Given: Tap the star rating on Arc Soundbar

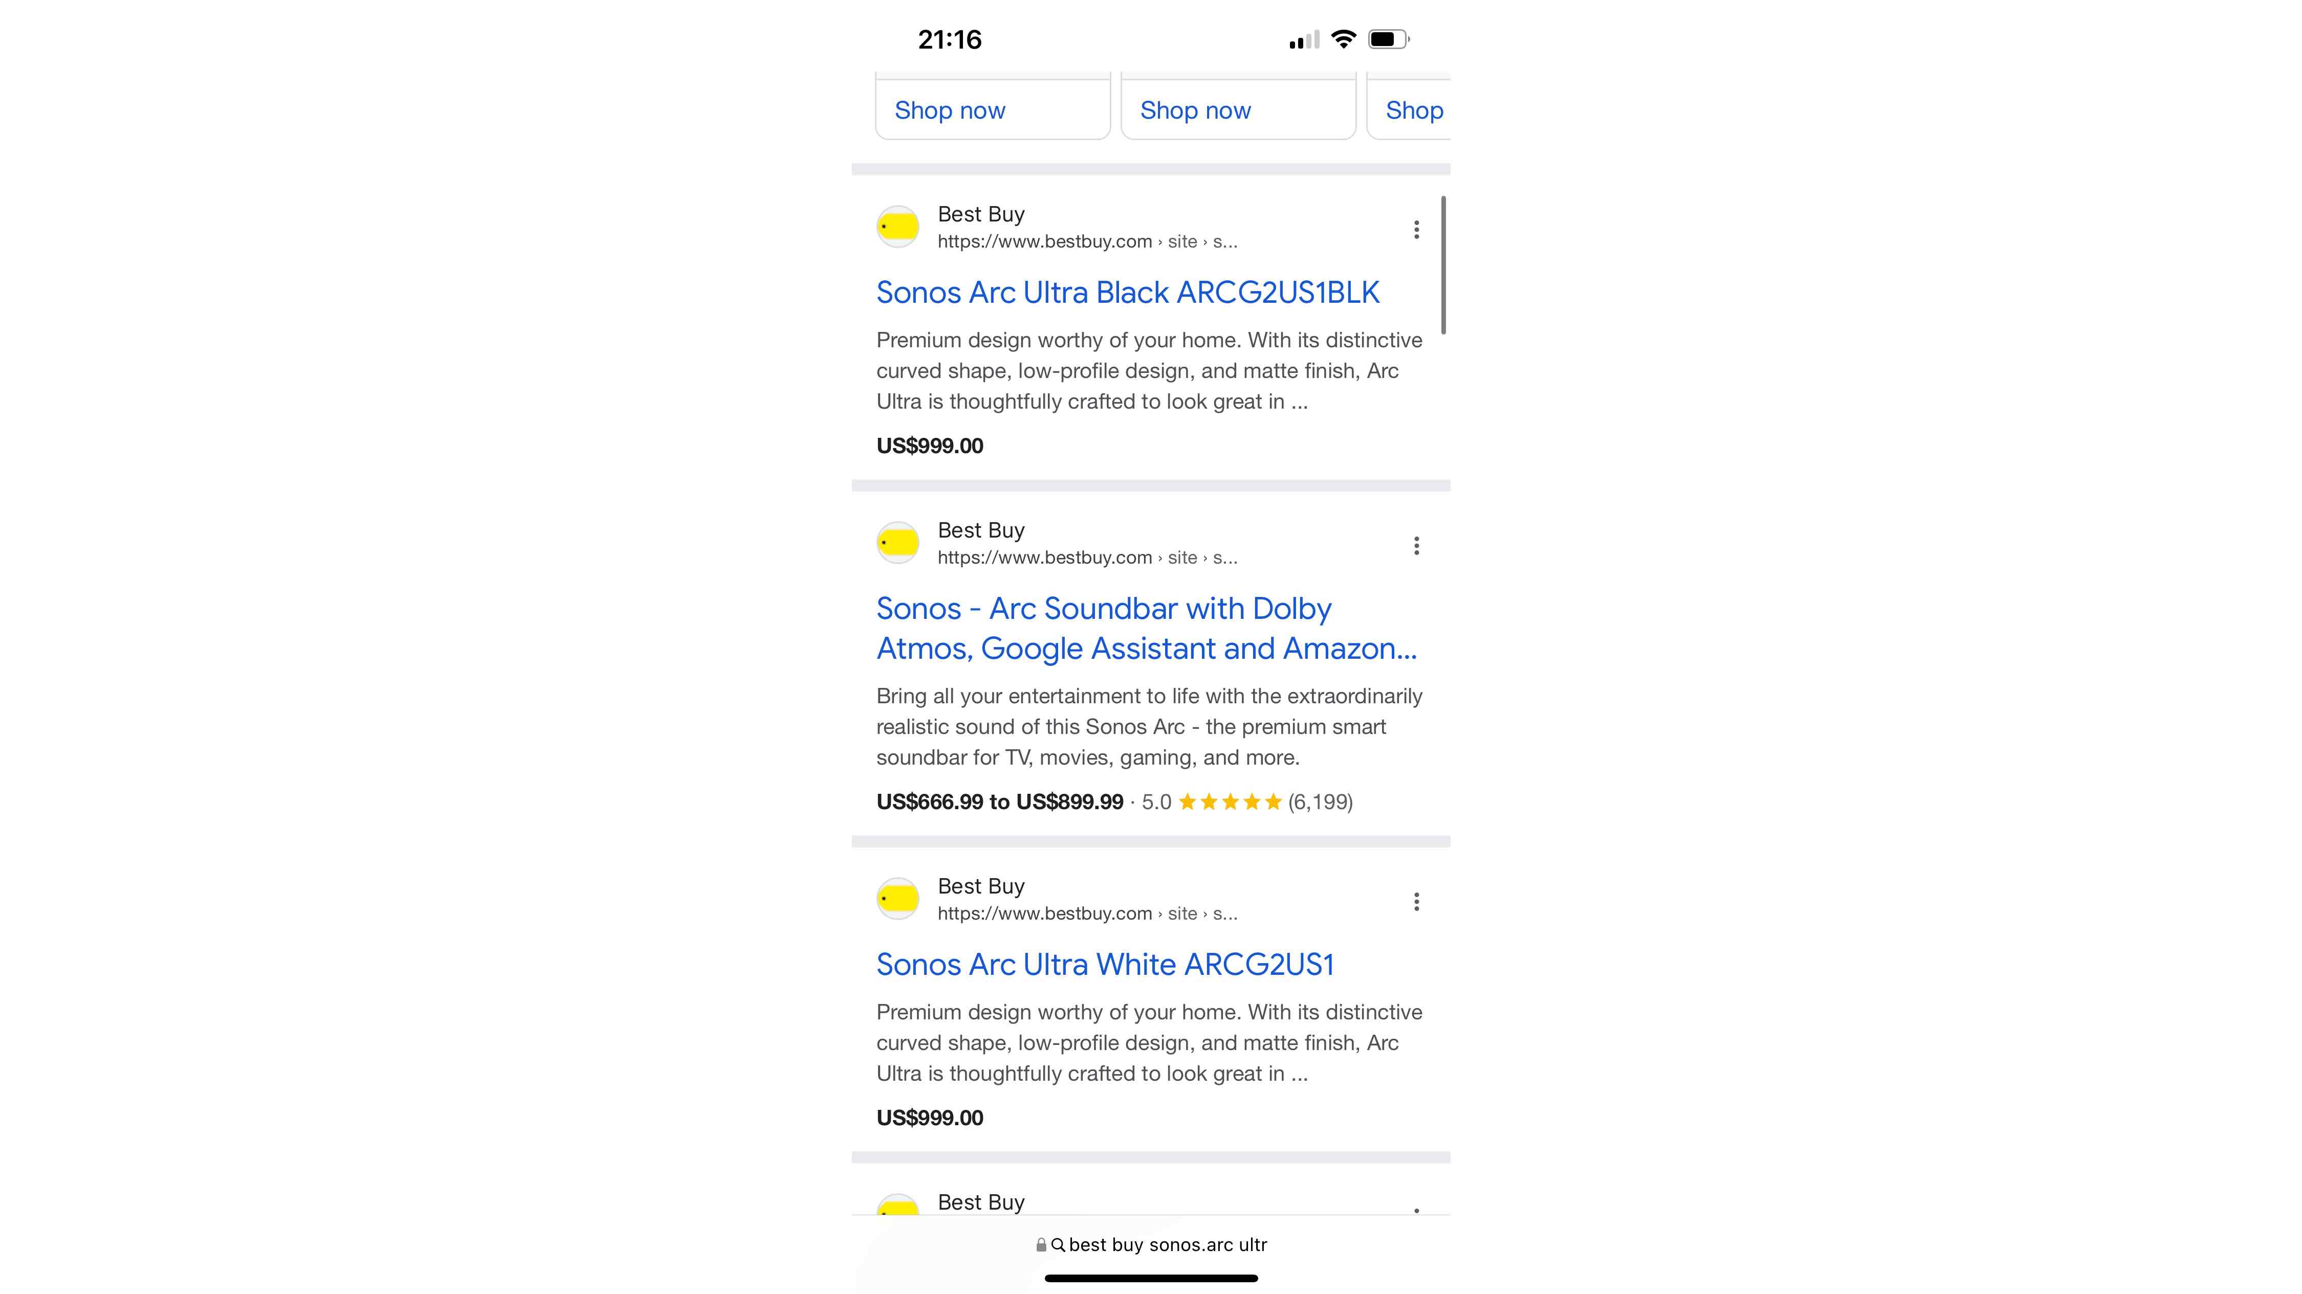Looking at the screenshot, I should [1232, 801].
